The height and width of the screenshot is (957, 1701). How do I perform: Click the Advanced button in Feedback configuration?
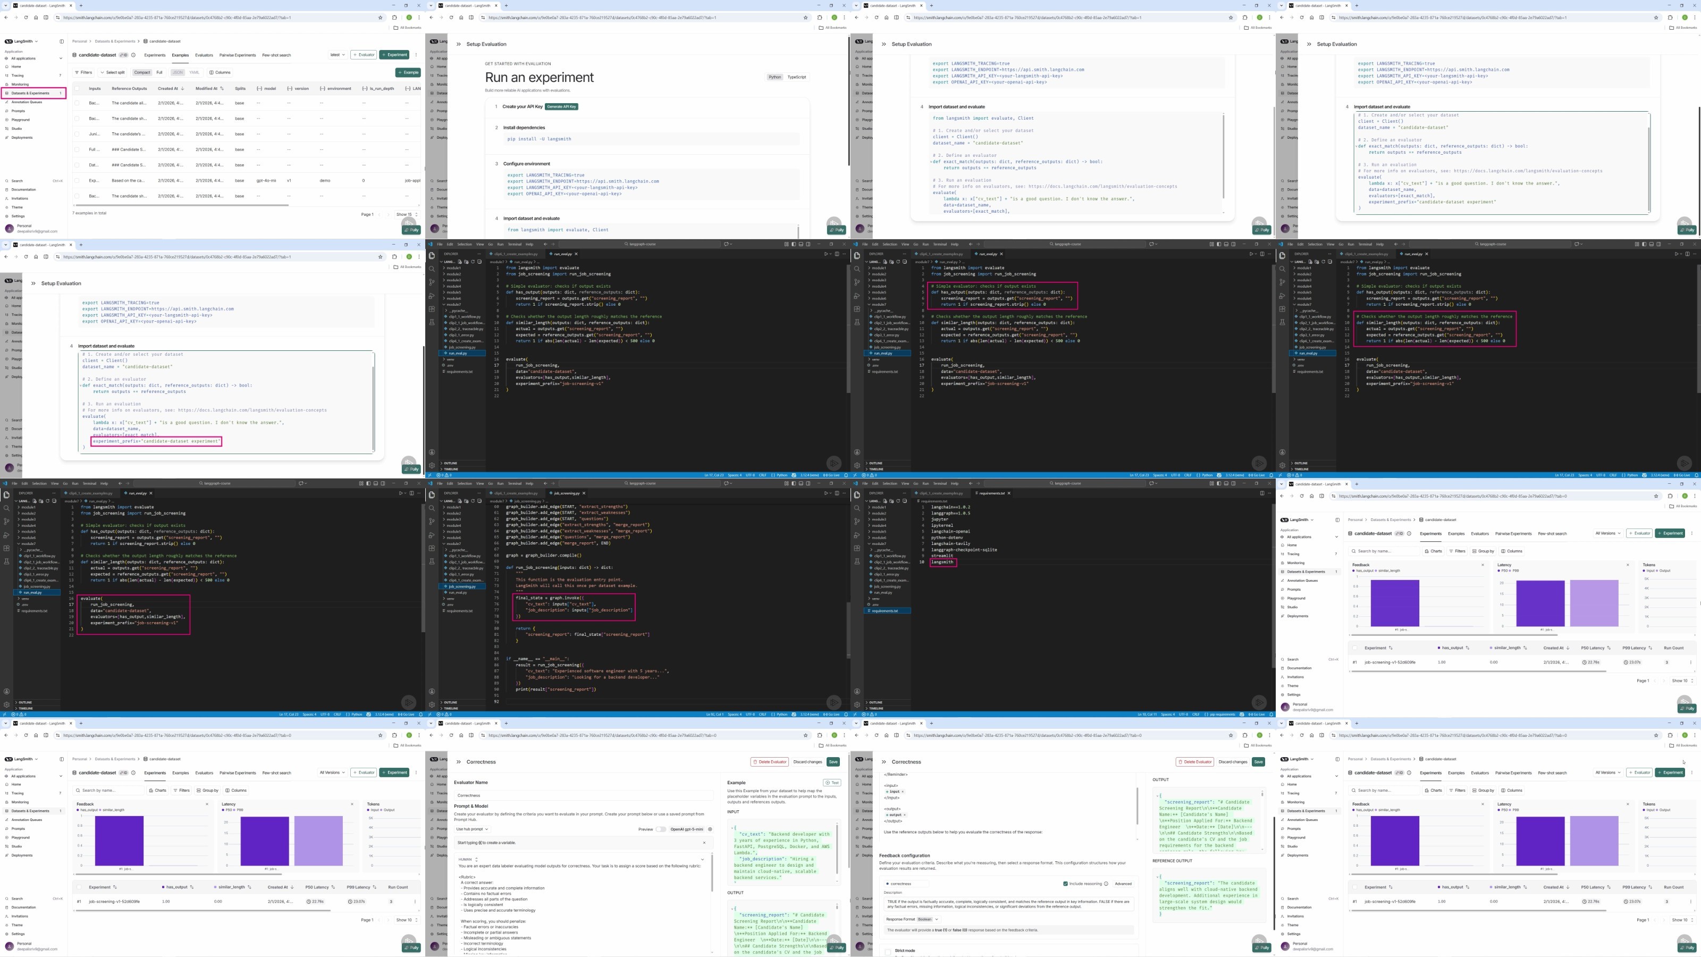pos(1123,884)
